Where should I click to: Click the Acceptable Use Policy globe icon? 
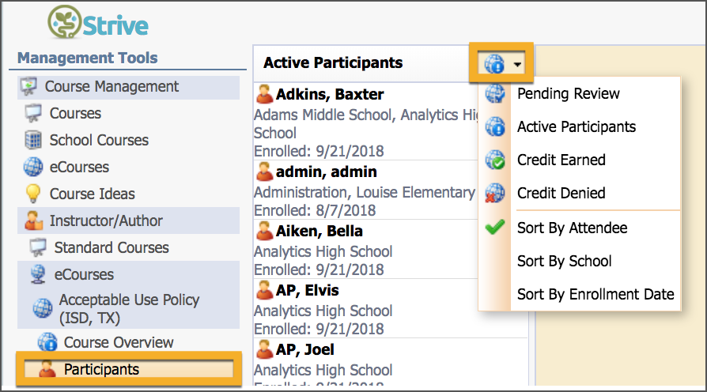click(43, 309)
